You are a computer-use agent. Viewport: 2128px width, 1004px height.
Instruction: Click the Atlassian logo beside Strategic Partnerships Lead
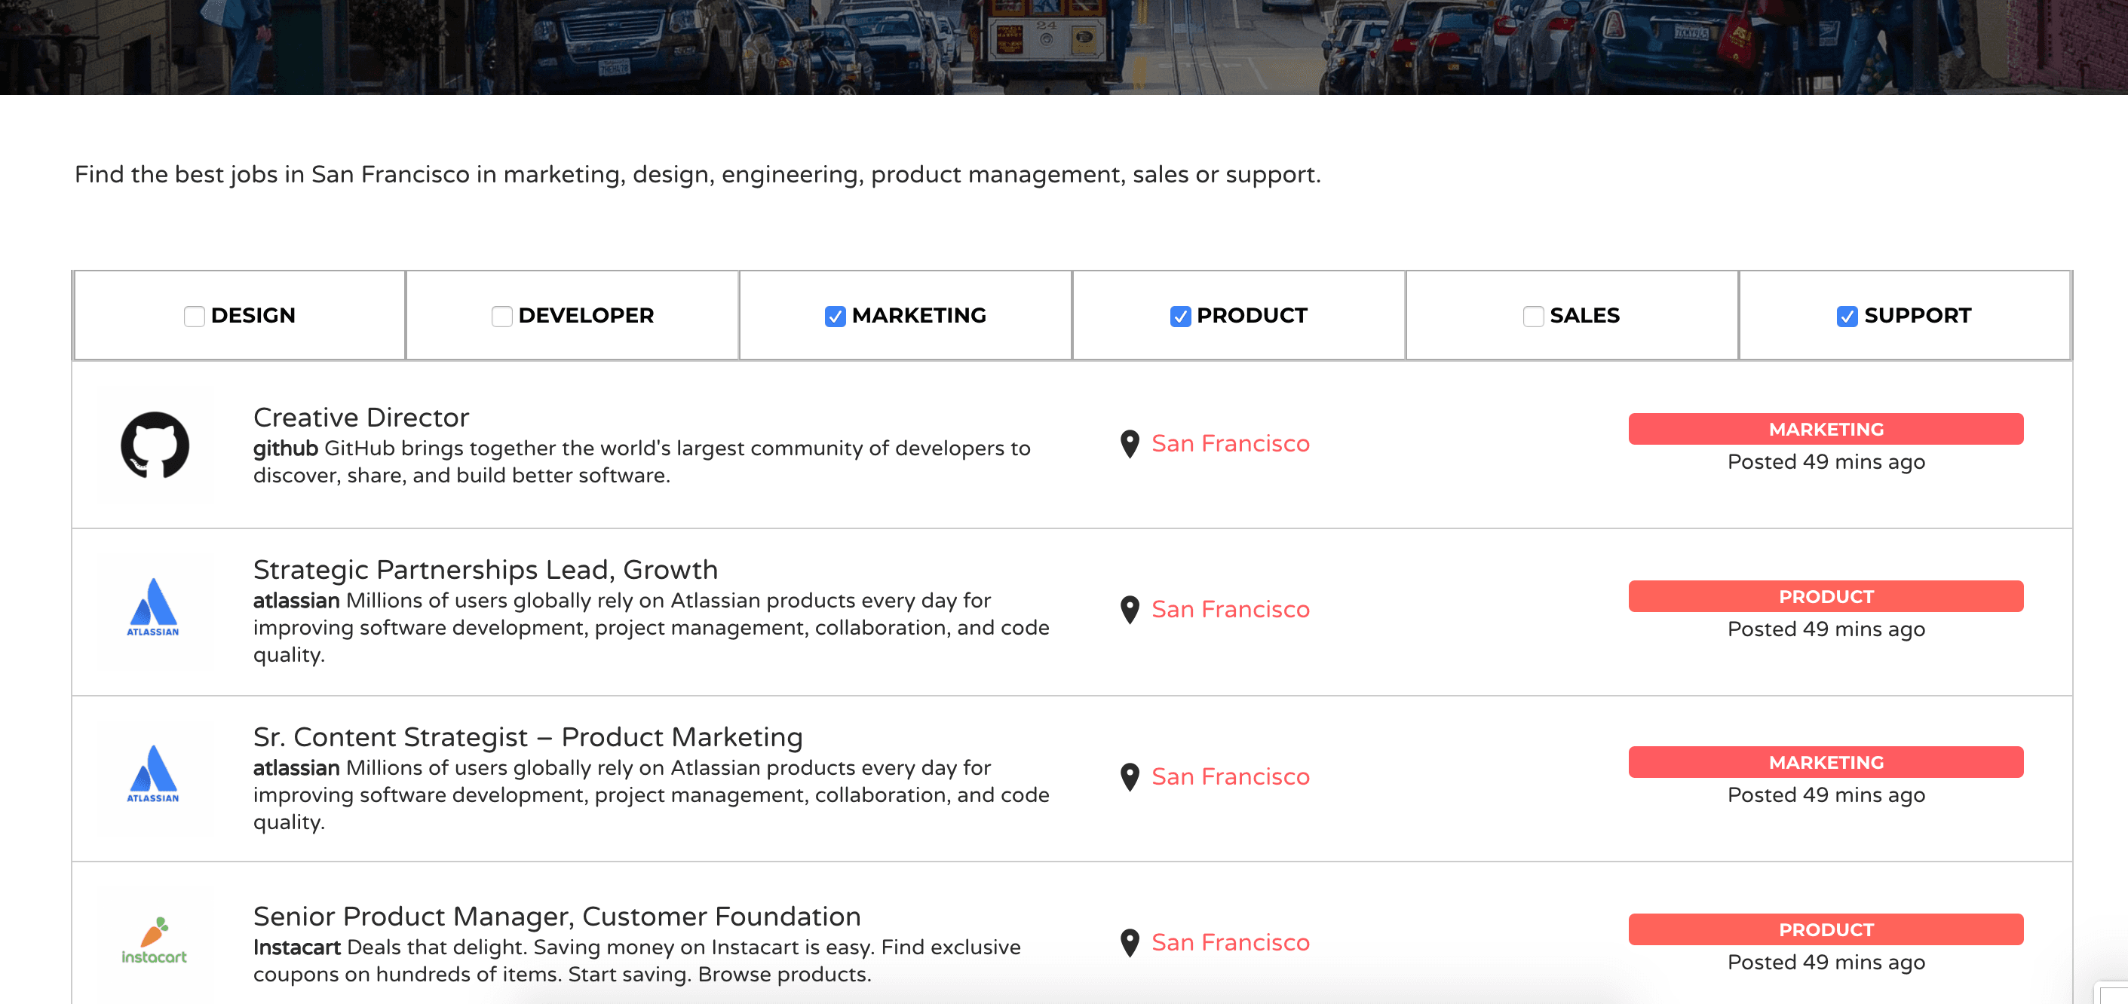coord(154,608)
